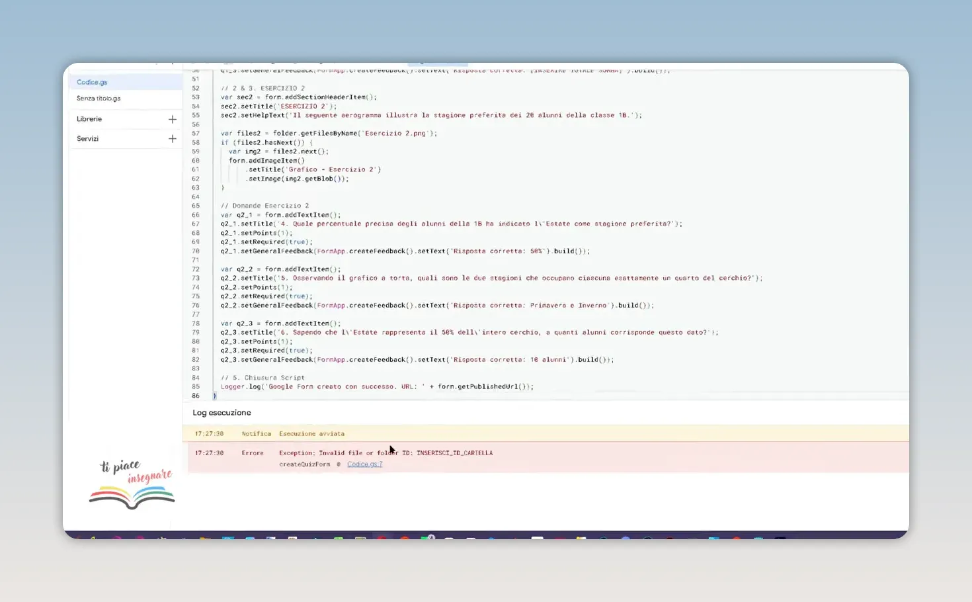Select the Log esecuzione panel heading
Image resolution: width=972 pixels, height=602 pixels.
coord(222,413)
